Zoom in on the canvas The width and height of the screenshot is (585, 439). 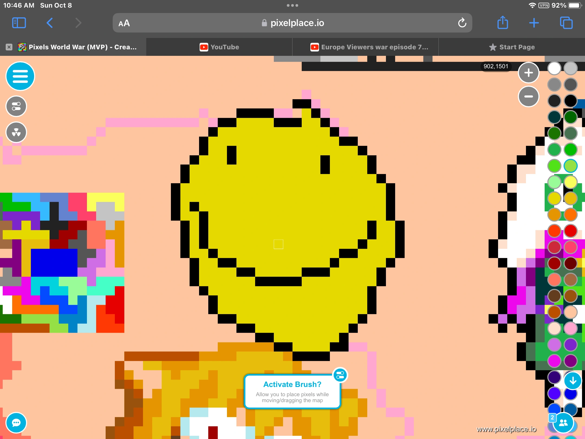tap(529, 72)
